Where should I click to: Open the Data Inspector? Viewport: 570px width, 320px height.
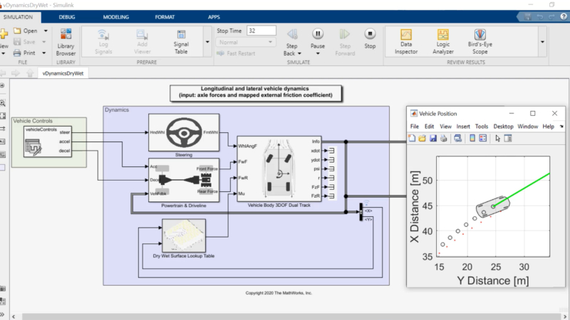pyautogui.click(x=406, y=42)
